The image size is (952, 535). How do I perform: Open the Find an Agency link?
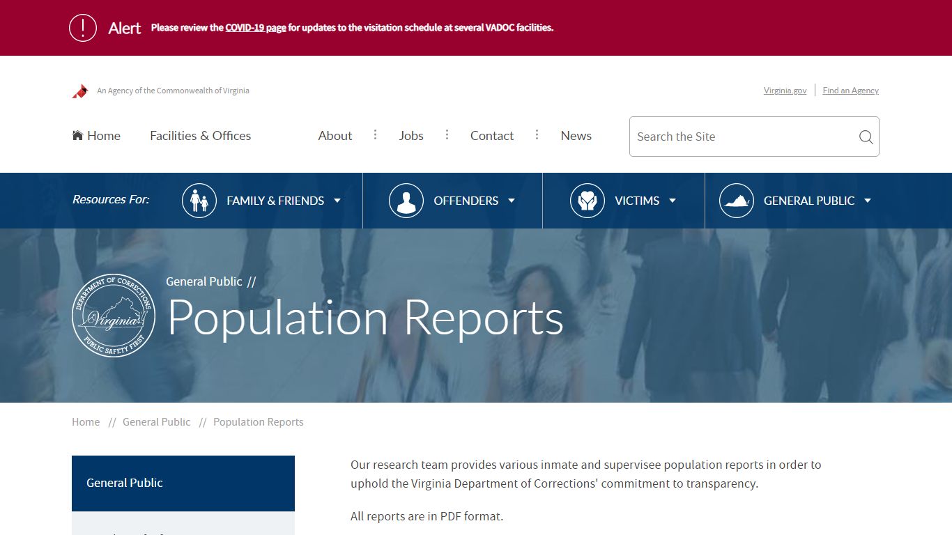[x=851, y=91]
